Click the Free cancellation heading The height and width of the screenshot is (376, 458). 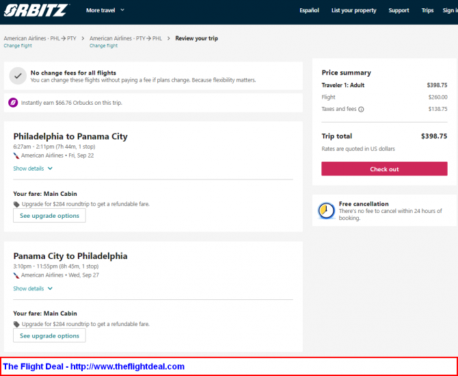pyautogui.click(x=364, y=204)
